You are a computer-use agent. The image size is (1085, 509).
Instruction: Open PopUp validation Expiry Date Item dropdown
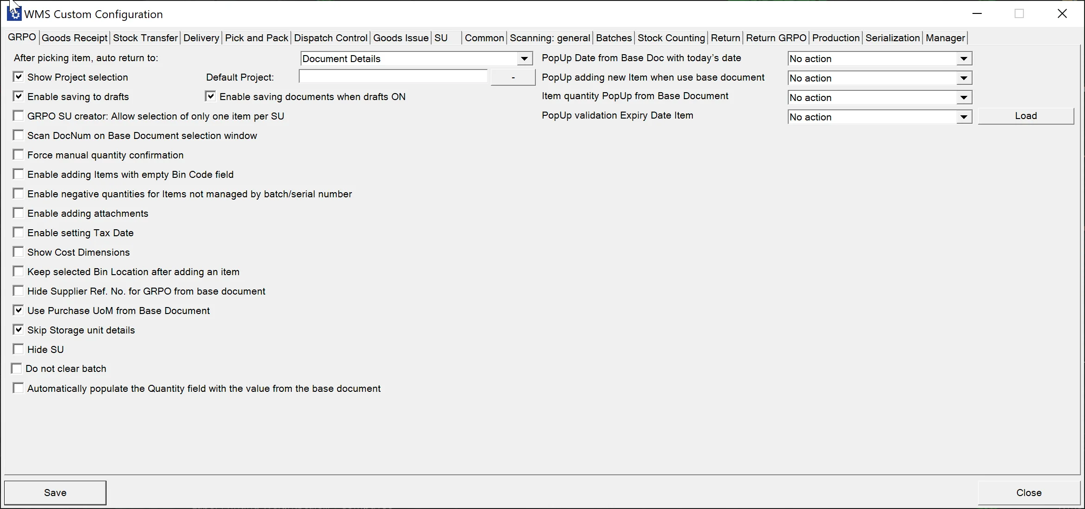964,117
